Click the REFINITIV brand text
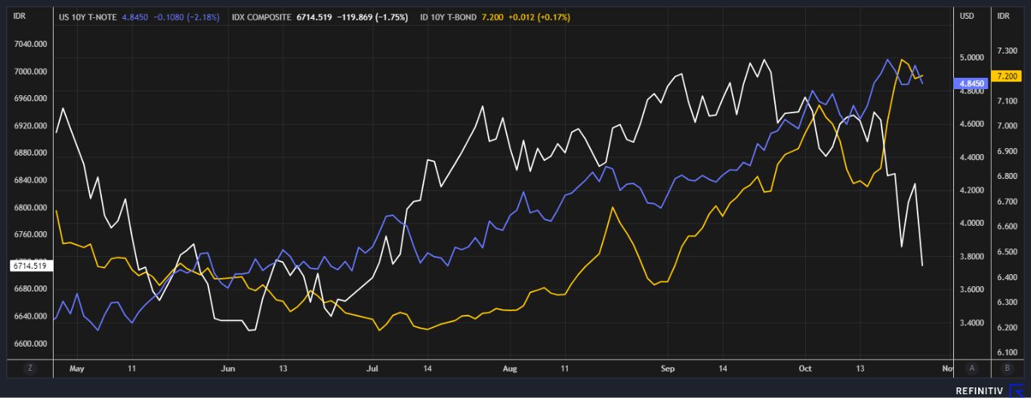 click(980, 390)
